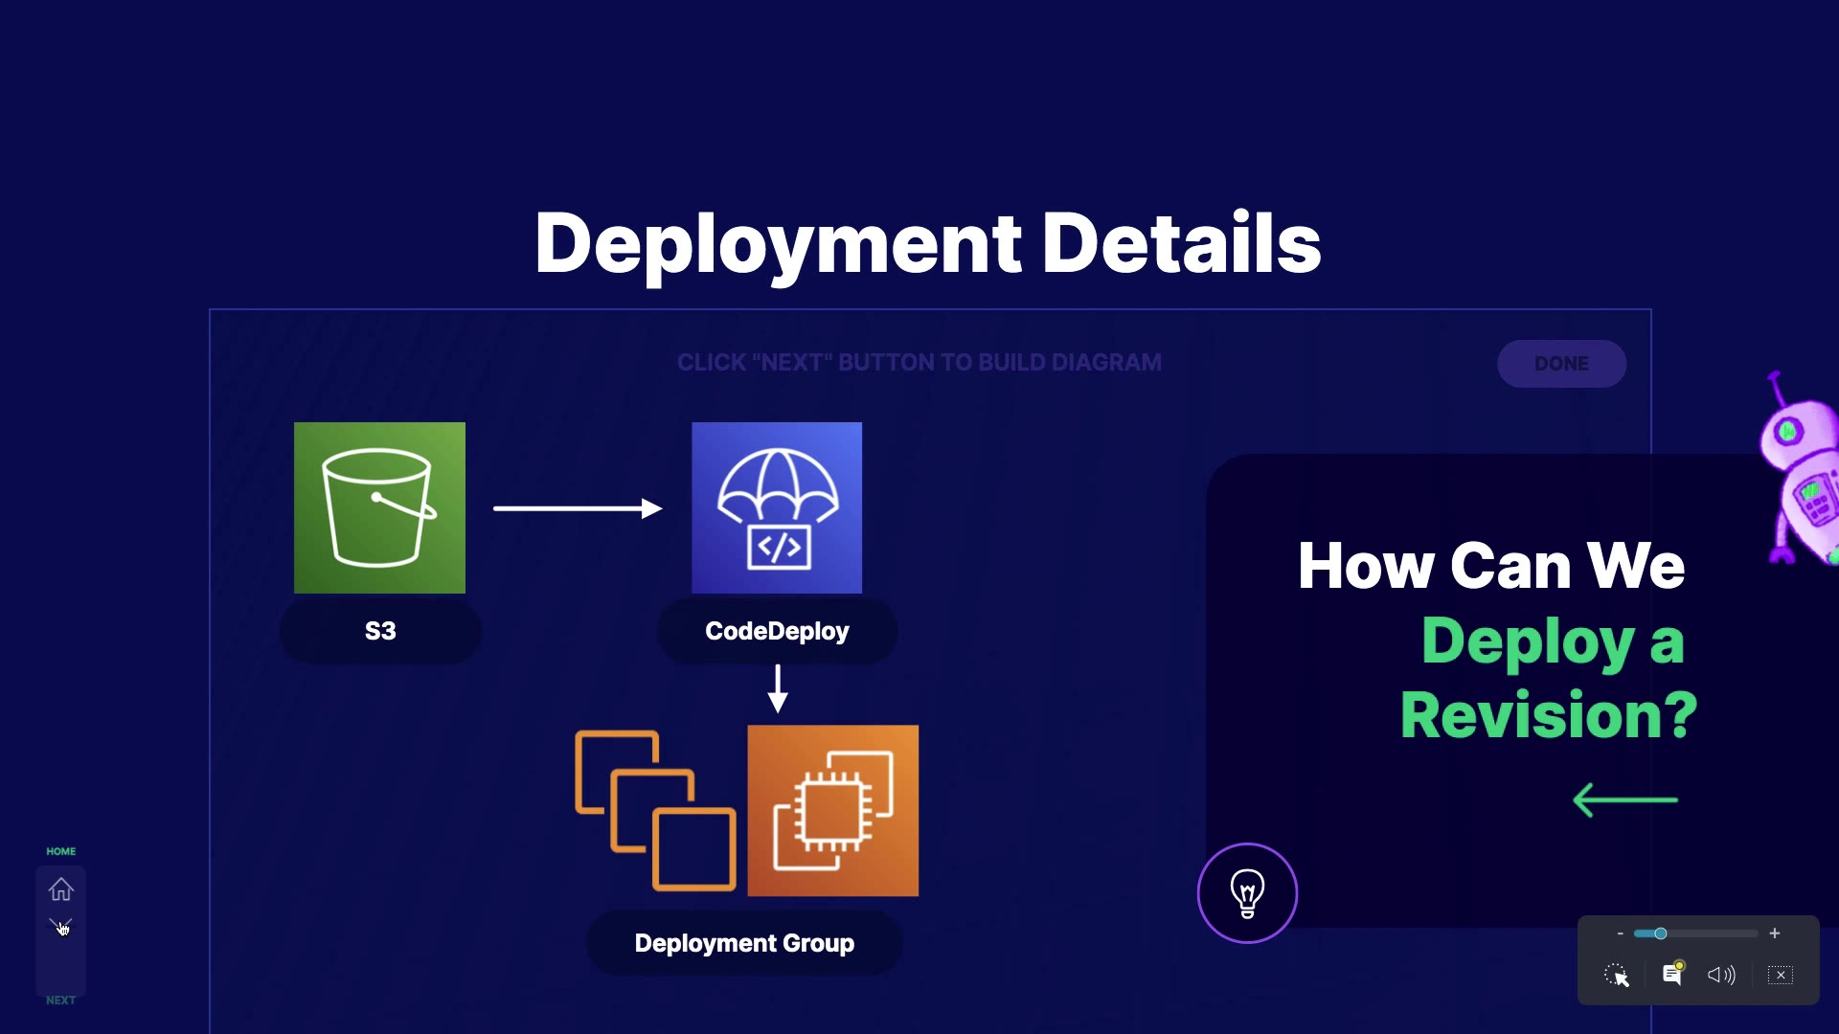Click the CodeDeploy parachute icon
This screenshot has height=1034, width=1839.
pos(777,507)
